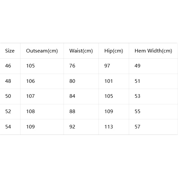Click the Size column header

(x=10, y=51)
